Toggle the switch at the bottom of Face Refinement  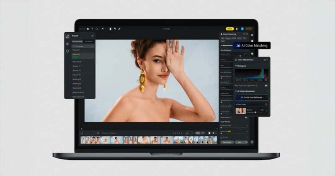tap(245, 118)
